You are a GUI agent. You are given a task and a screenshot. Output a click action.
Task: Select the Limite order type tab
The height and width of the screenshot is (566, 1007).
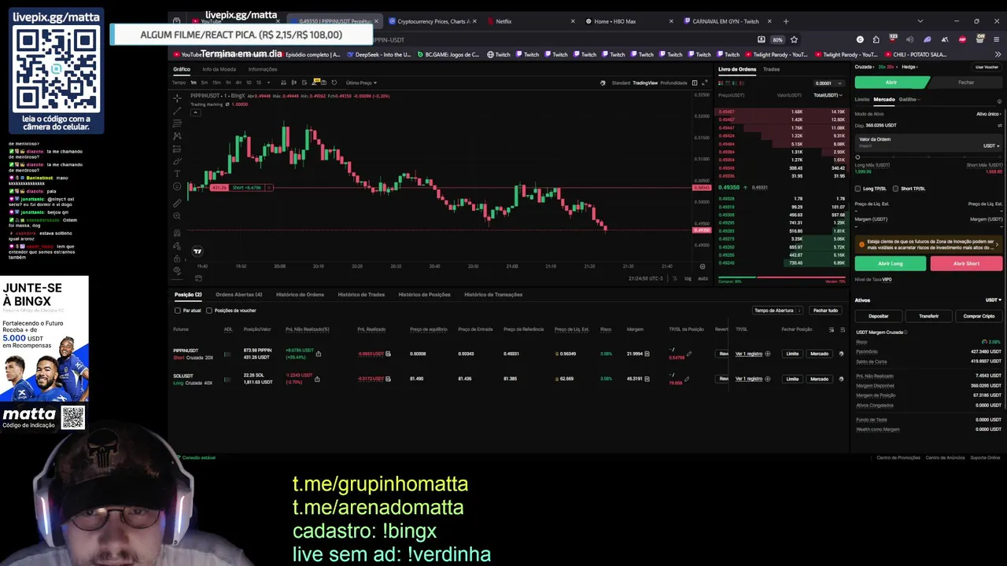[862, 100]
